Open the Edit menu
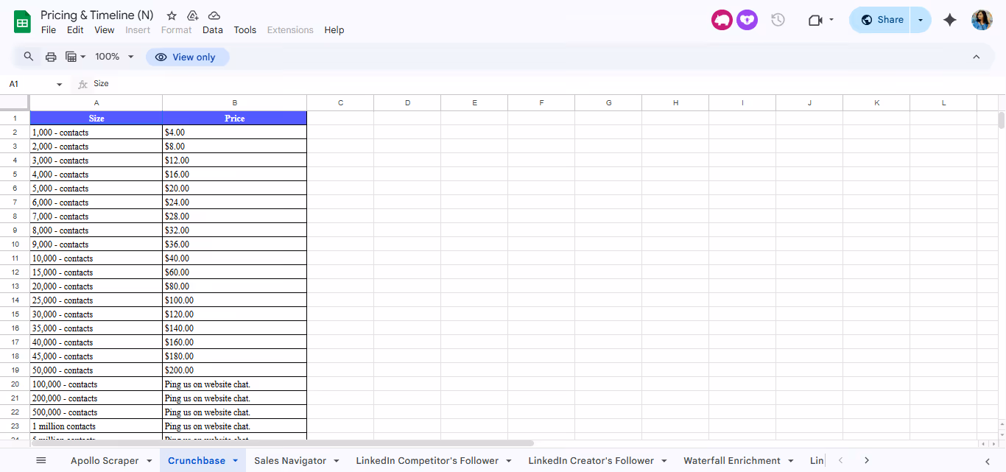Screen dimensions: 1006x472 coord(75,30)
